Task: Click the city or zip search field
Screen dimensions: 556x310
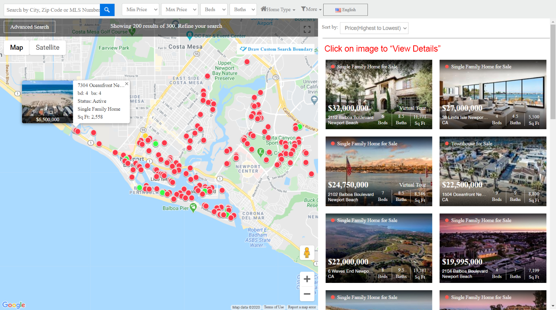Action: [x=52, y=10]
